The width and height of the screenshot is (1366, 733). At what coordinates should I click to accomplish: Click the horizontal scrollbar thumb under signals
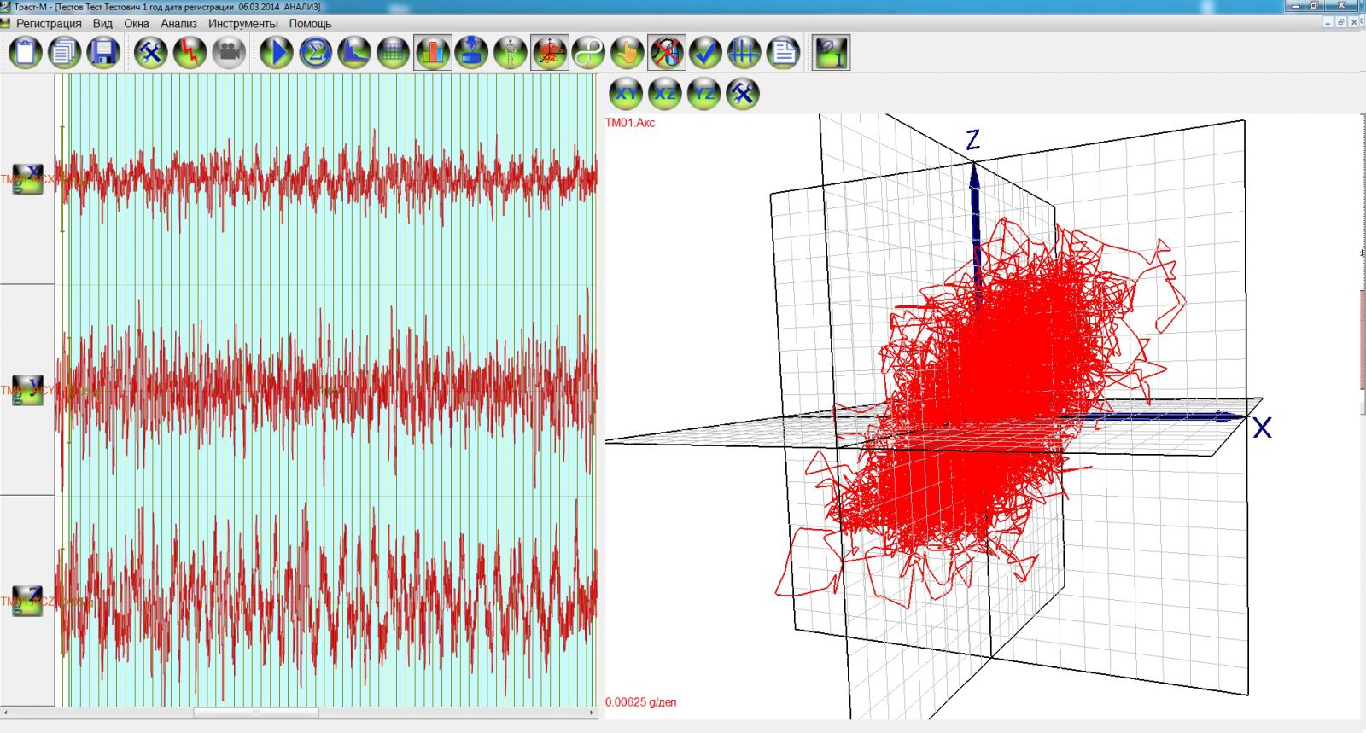[x=256, y=713]
